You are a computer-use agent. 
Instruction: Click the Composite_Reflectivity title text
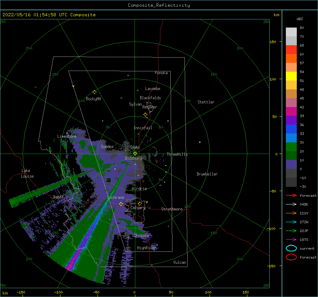pos(159,5)
